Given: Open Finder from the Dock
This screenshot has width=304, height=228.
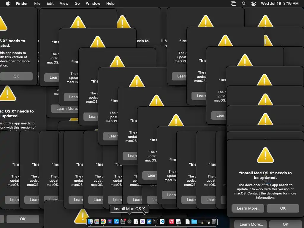Looking at the screenshot, I should (x=90, y=221).
